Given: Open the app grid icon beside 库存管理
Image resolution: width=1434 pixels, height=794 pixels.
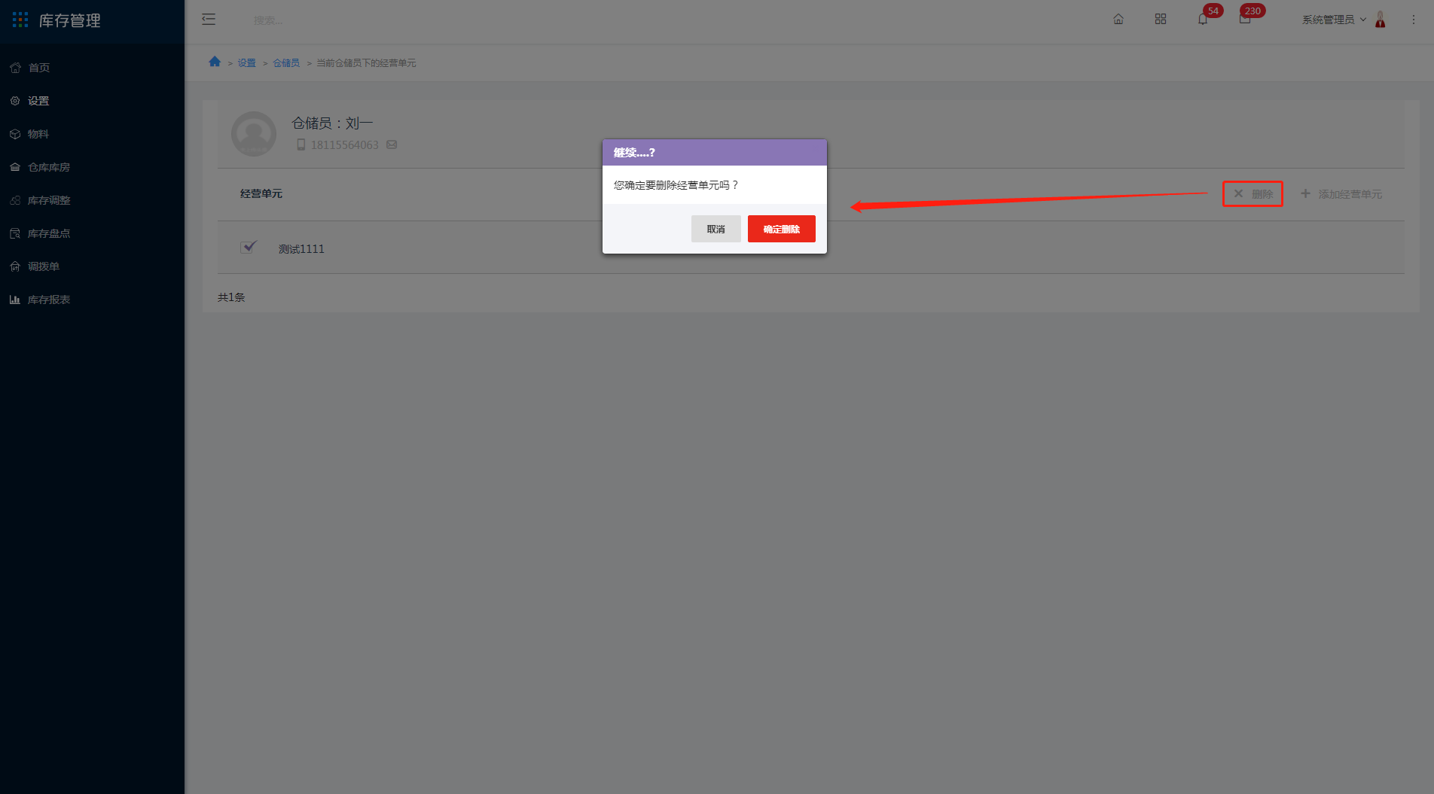Looking at the screenshot, I should (20, 20).
